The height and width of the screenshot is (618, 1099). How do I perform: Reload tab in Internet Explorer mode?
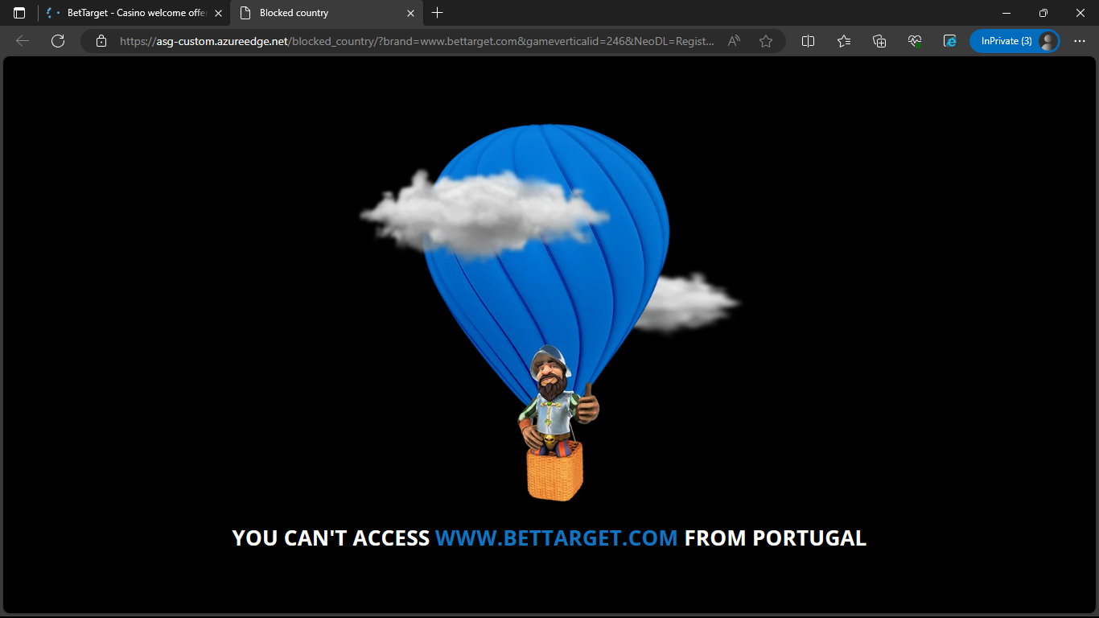tap(950, 41)
